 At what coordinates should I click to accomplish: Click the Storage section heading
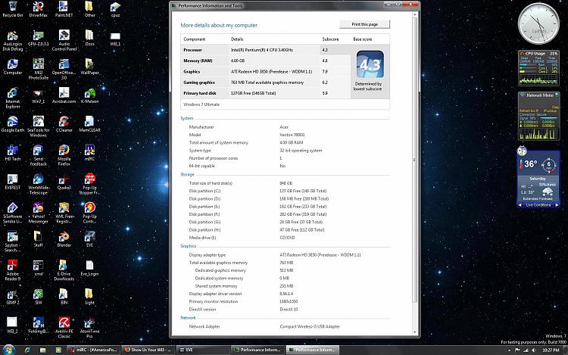point(187,174)
